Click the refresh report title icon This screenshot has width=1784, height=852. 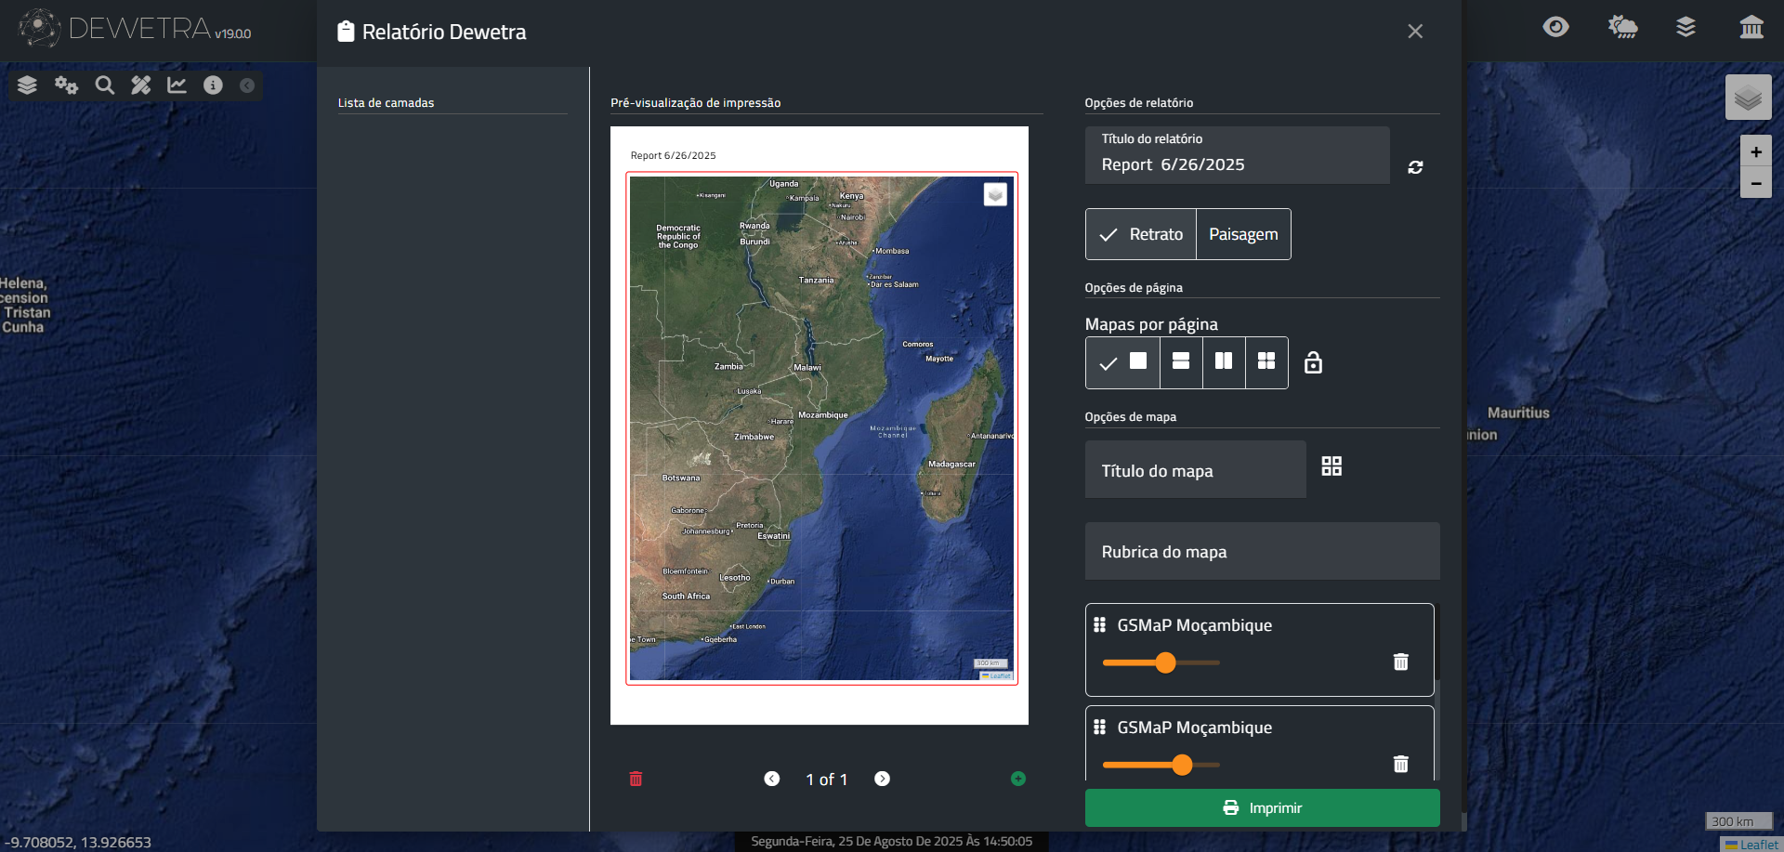1415,167
